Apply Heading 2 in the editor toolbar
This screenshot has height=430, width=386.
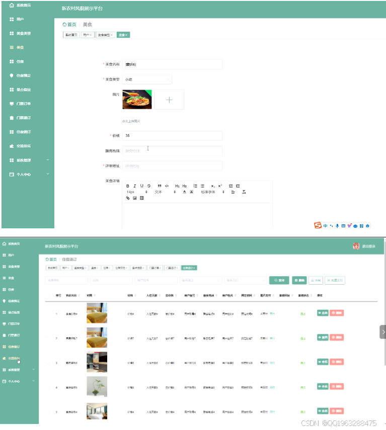pyautogui.click(x=184, y=186)
